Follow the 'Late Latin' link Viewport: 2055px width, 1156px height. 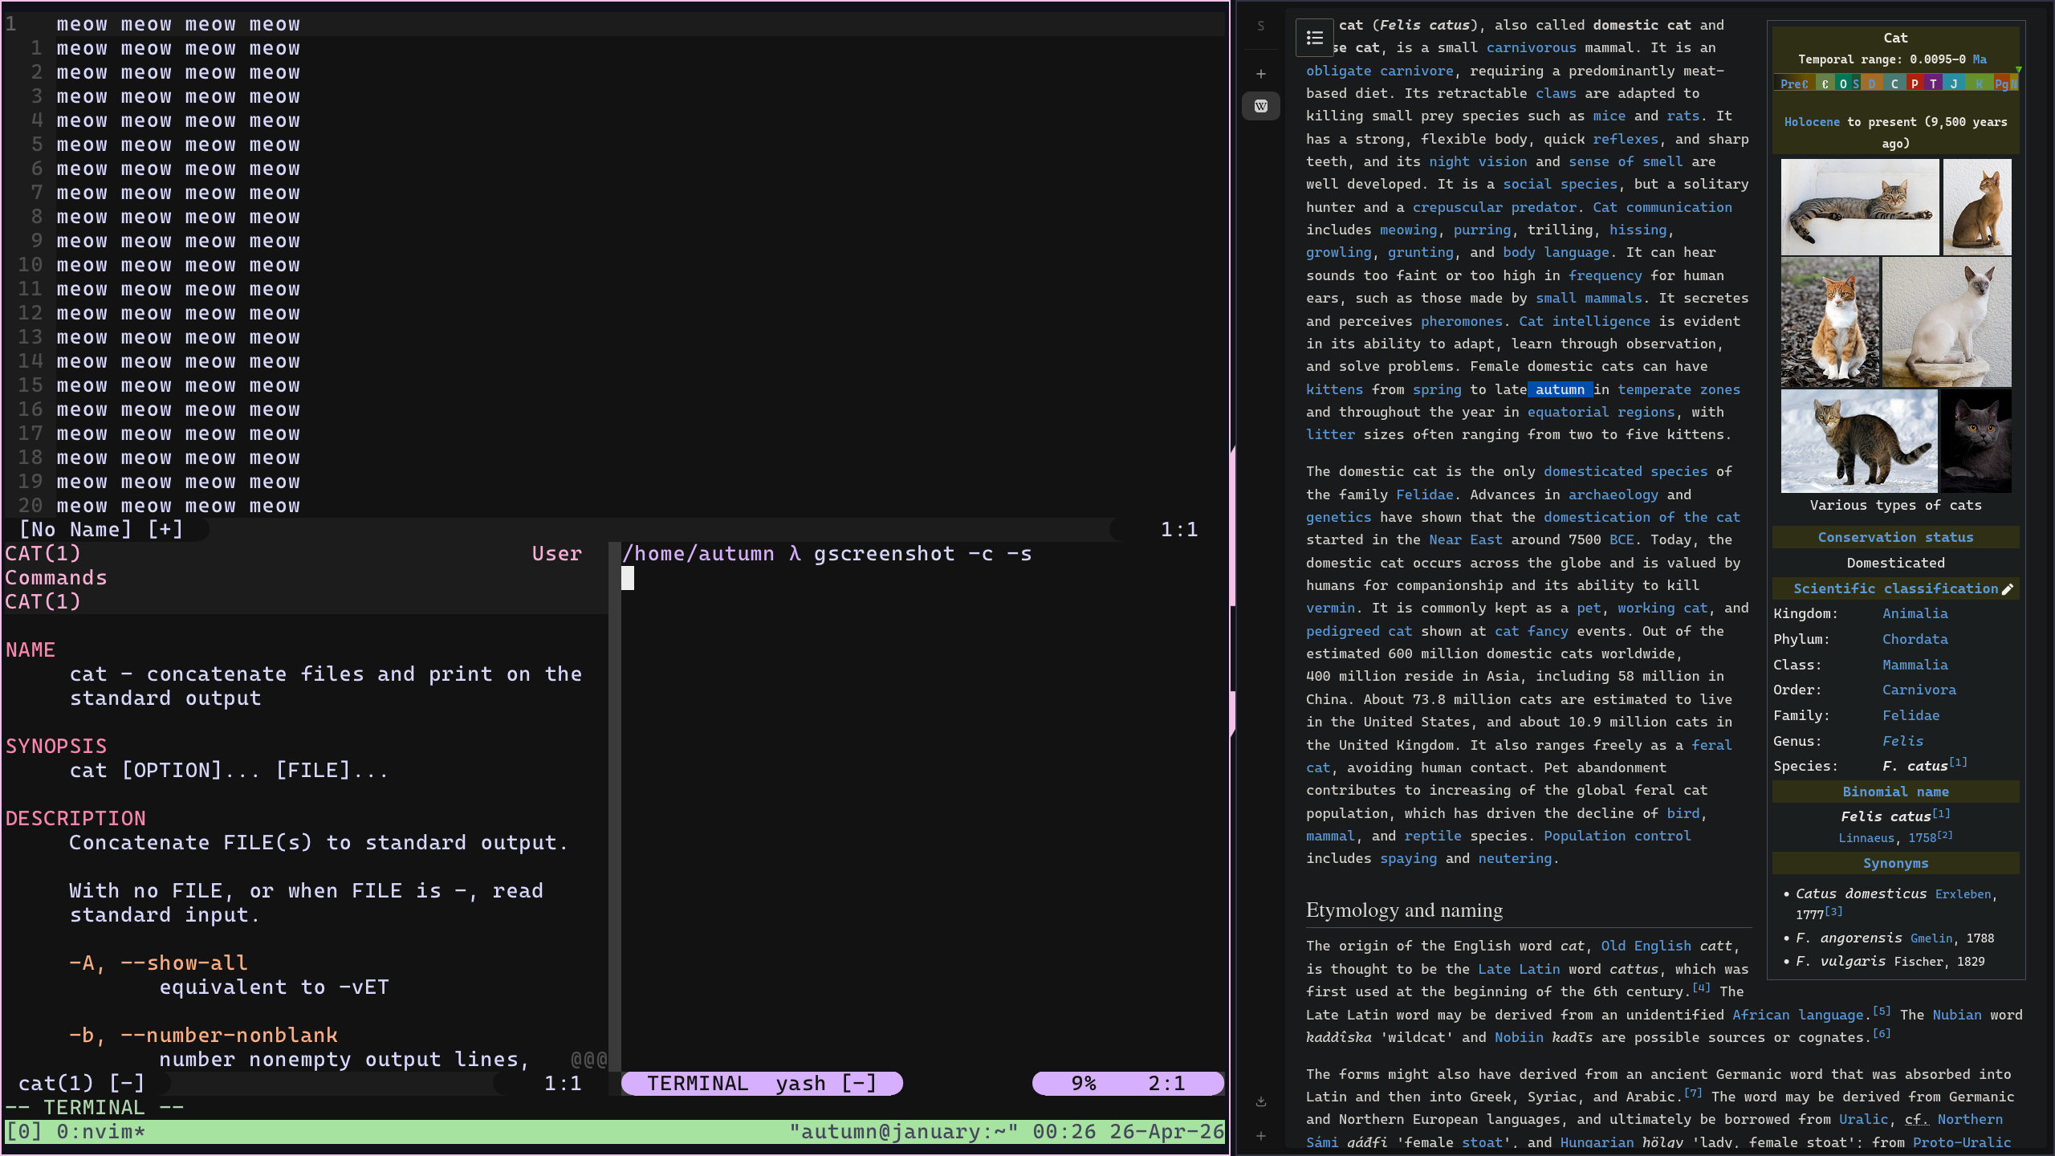coord(1519,970)
